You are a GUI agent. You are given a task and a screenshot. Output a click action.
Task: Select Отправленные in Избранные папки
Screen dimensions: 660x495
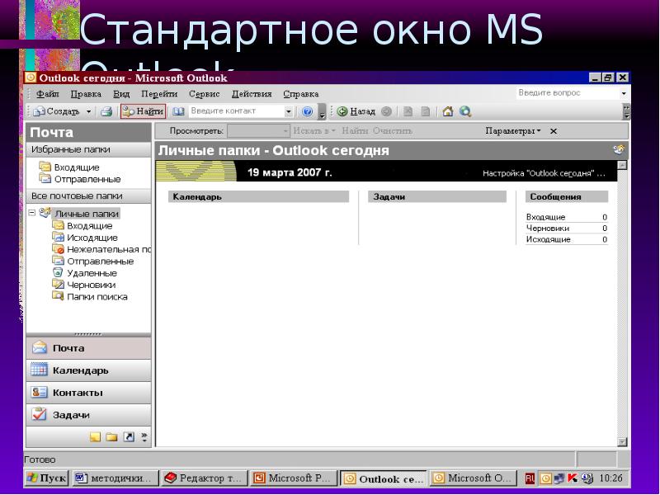pos(80,179)
